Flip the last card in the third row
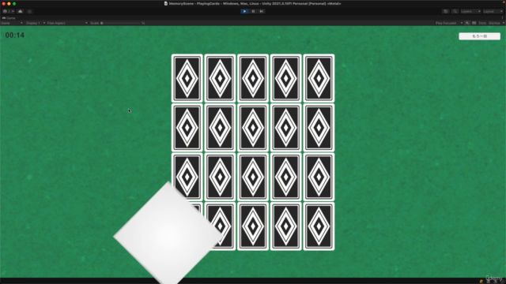Viewport: 506px width, 284px height. point(319,177)
